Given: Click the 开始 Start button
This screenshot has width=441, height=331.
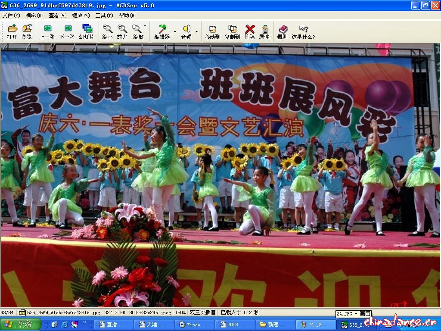Looking at the screenshot, I should pyautogui.click(x=21, y=325).
